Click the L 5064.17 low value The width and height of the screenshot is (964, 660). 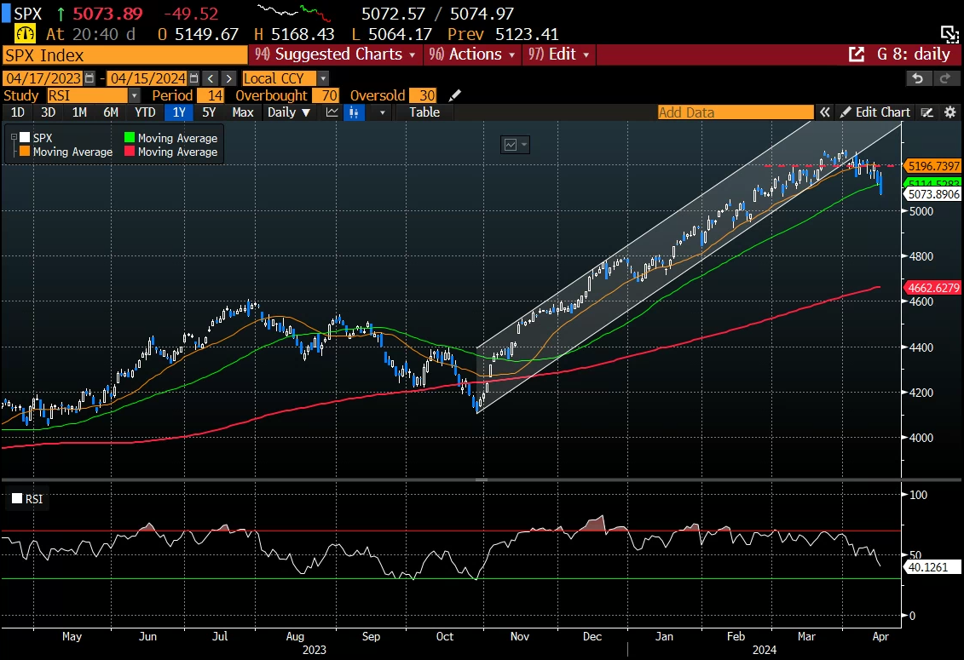391,34
